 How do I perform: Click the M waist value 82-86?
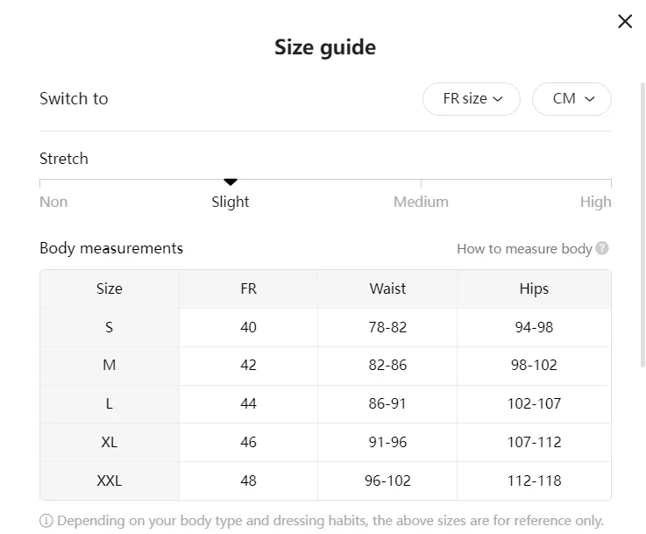[387, 365]
